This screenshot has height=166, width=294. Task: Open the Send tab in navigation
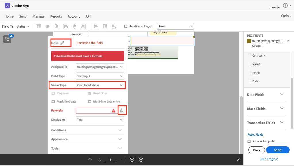pos(23,16)
